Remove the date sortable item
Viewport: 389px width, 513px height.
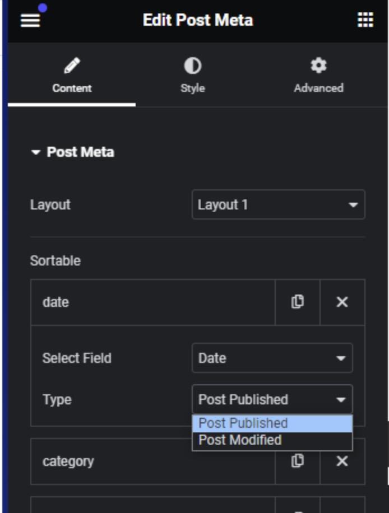[x=342, y=302]
